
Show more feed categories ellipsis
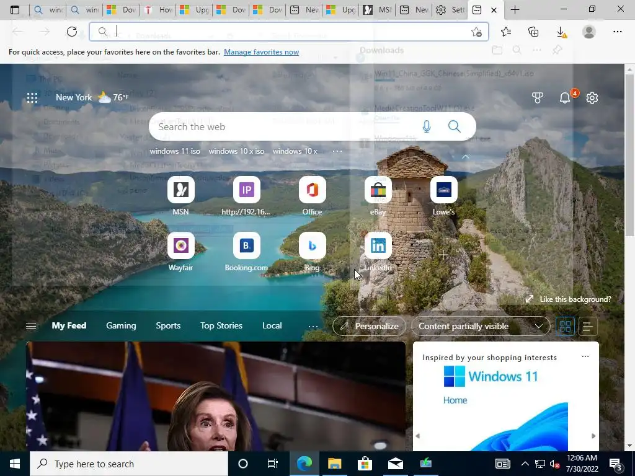tap(313, 326)
